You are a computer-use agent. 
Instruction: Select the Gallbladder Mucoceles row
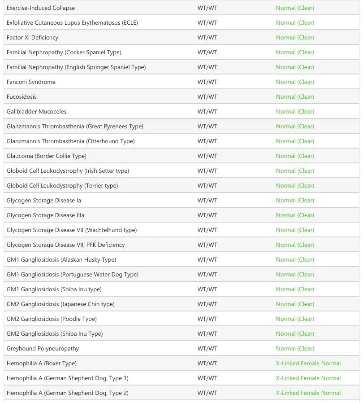pos(181,112)
